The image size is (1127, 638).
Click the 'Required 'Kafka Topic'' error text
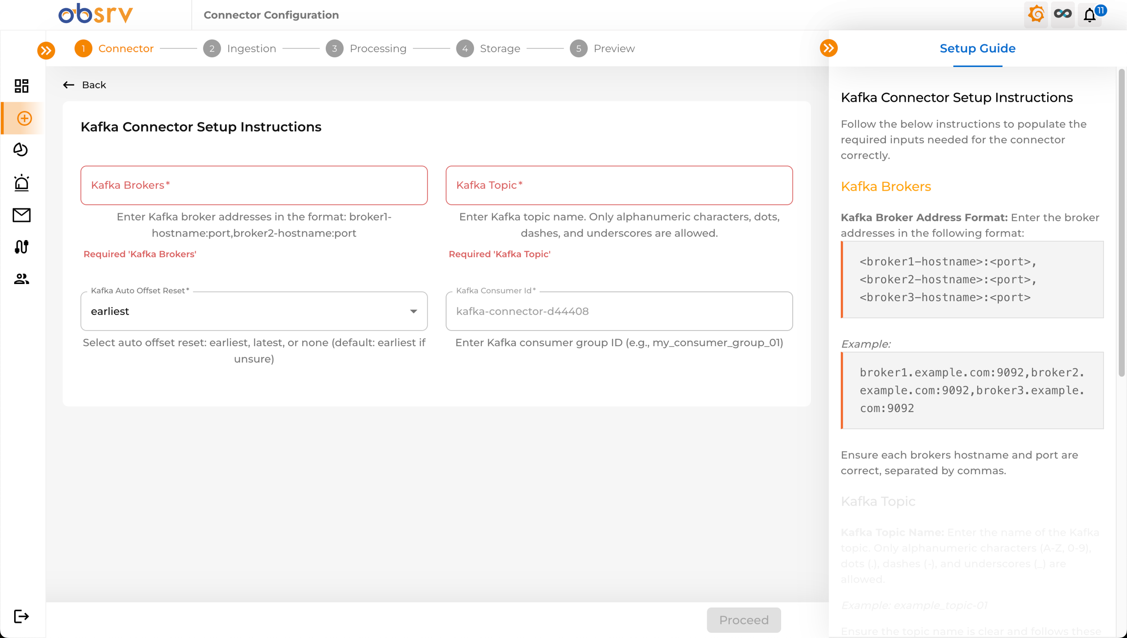(x=499, y=254)
